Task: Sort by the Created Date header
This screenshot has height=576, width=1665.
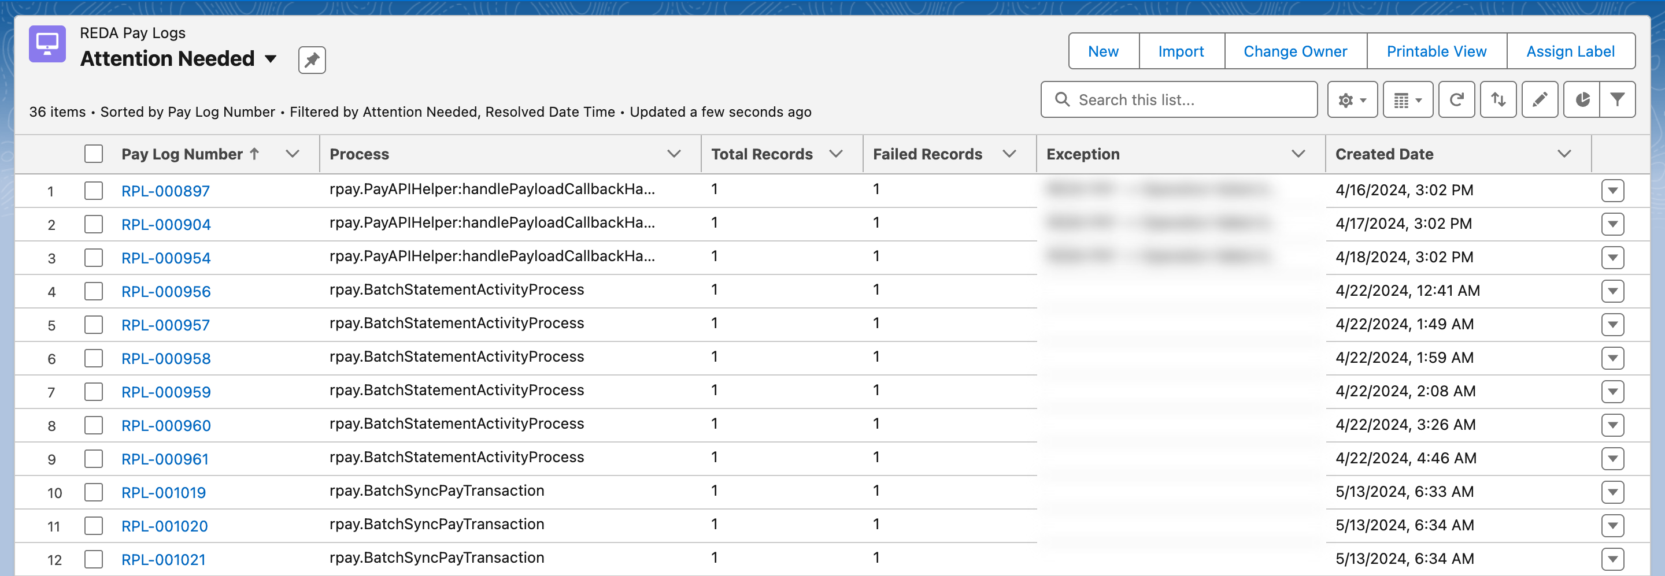Action: (x=1384, y=154)
